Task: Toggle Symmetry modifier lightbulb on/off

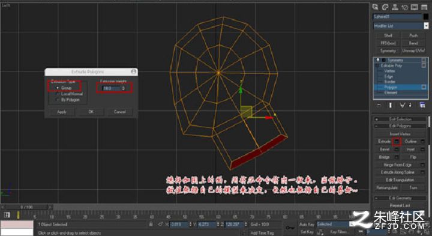Action: click(x=378, y=60)
